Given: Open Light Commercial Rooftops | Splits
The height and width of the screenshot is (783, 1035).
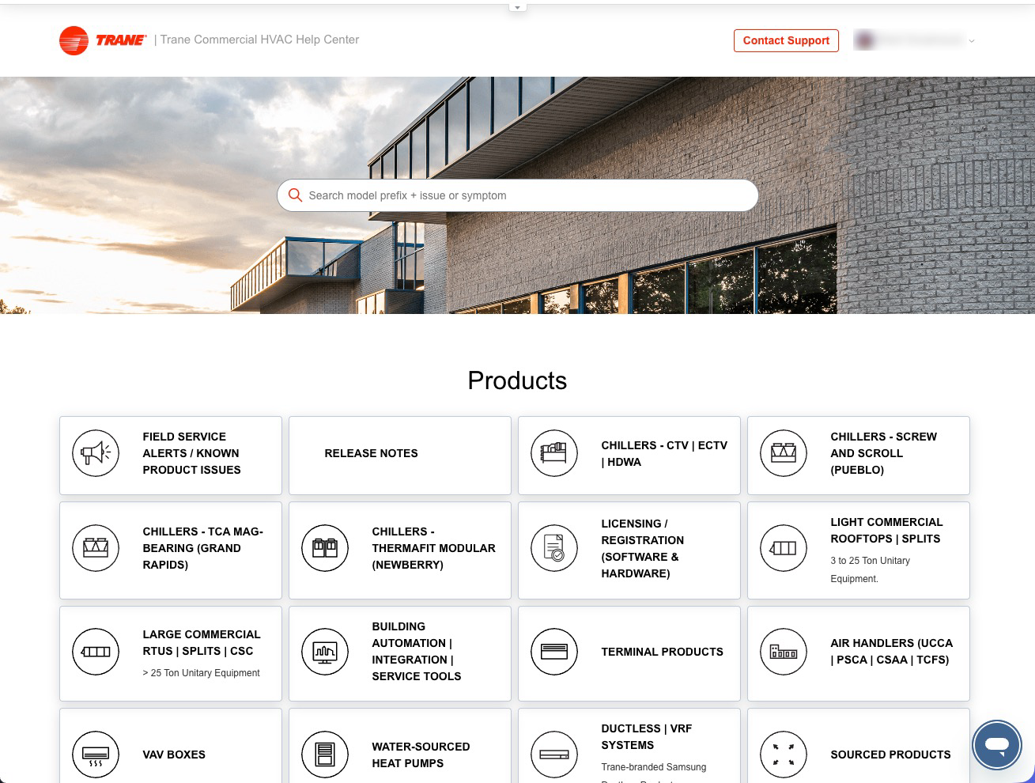Looking at the screenshot, I should 859,550.
